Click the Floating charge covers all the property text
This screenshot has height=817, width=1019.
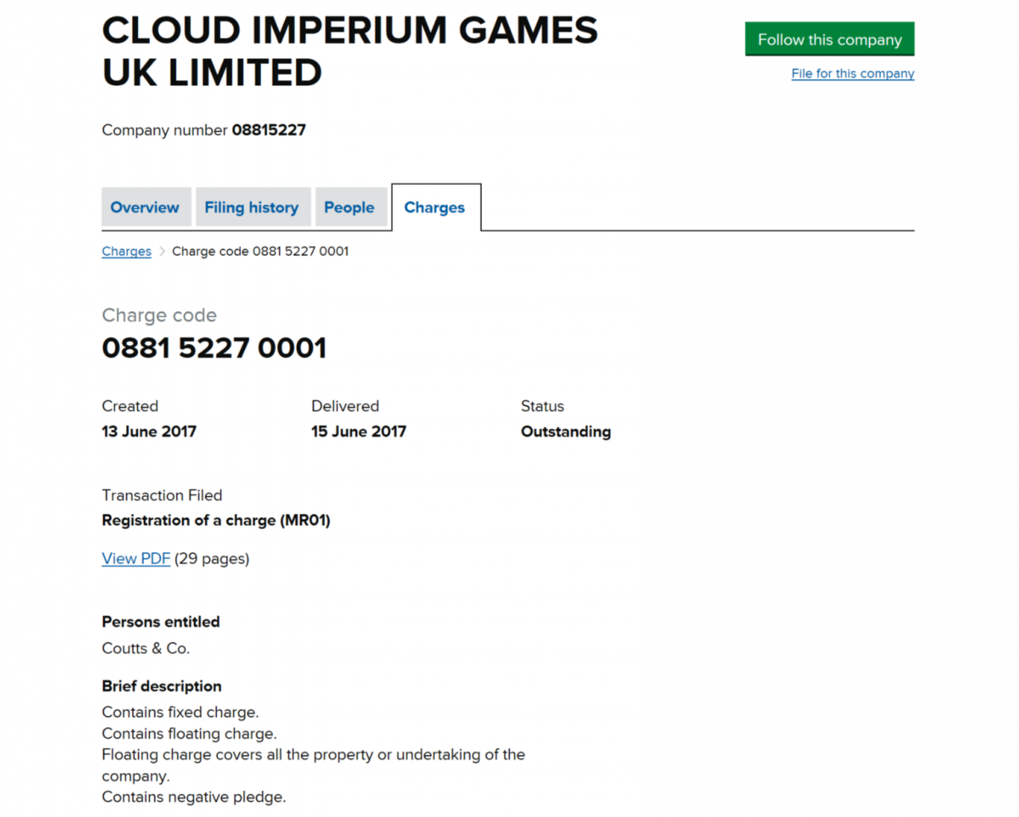[314, 765]
